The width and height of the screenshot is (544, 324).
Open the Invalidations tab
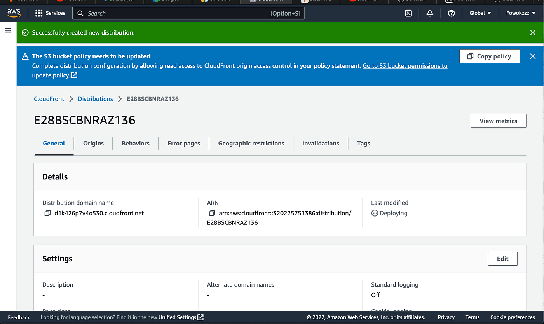(321, 144)
